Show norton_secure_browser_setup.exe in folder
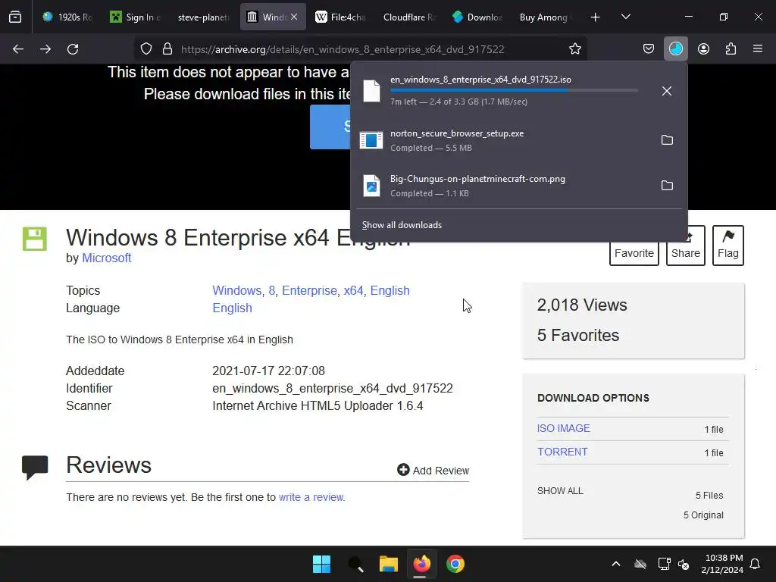 667,140
